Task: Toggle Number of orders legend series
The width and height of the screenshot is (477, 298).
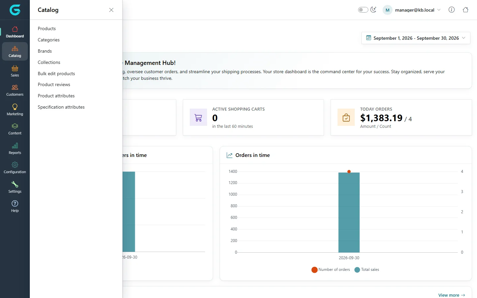Action: tap(331, 270)
